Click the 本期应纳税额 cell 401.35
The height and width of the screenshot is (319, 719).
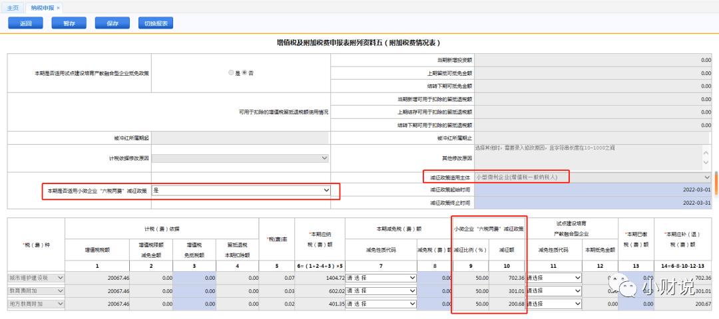tap(320, 304)
